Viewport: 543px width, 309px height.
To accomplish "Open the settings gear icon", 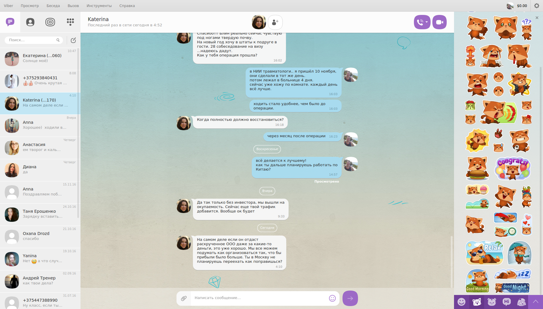I will [537, 6].
